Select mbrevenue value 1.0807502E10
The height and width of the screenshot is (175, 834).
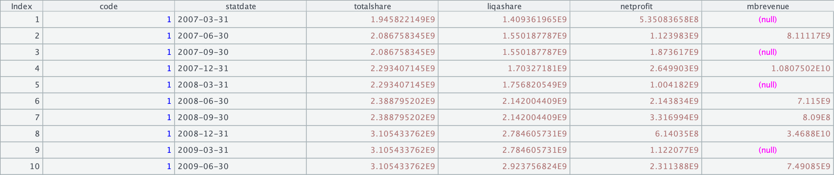(768, 69)
